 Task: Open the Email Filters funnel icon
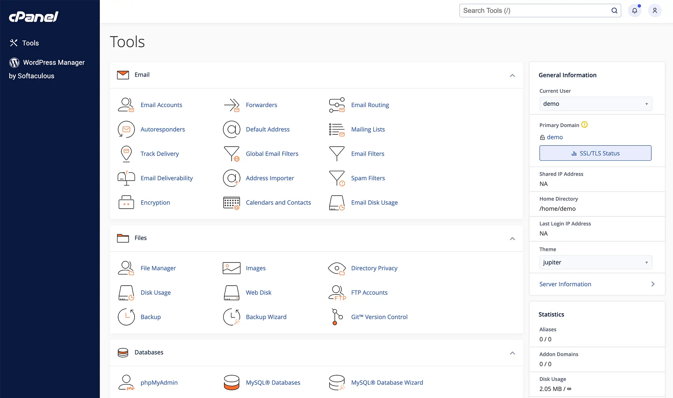coord(337,154)
